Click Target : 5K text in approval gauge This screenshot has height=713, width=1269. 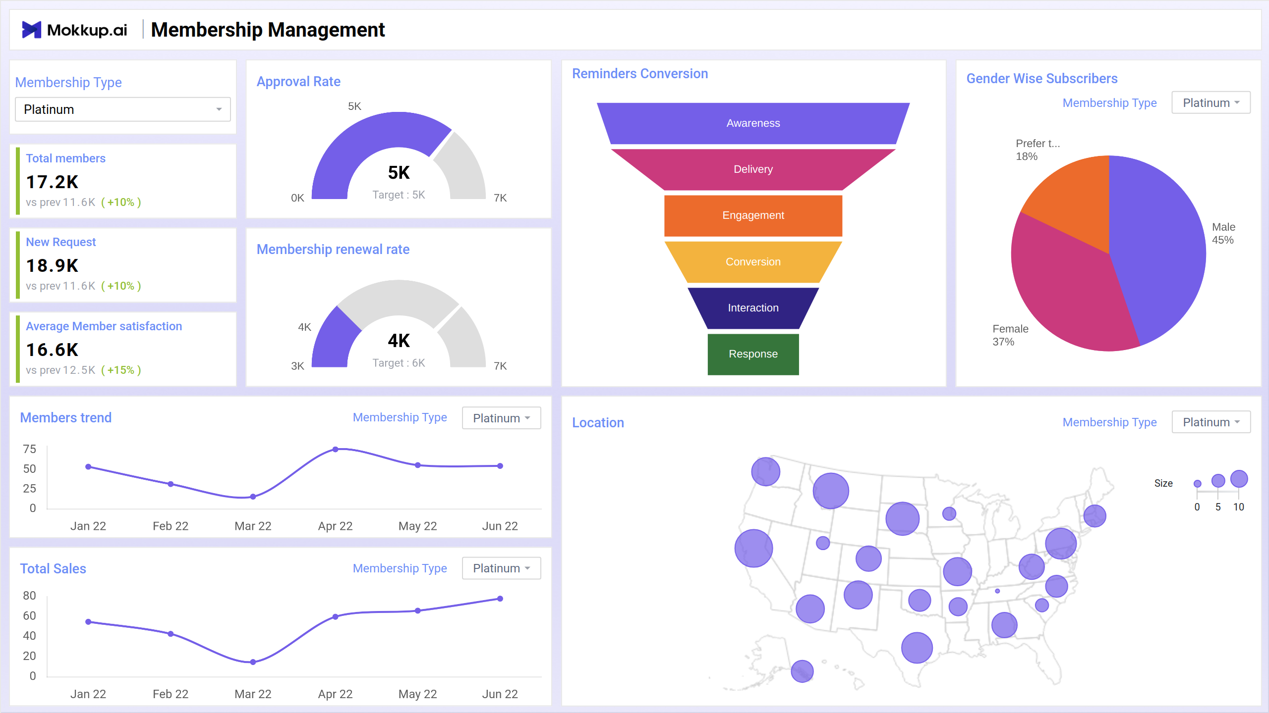tap(399, 195)
